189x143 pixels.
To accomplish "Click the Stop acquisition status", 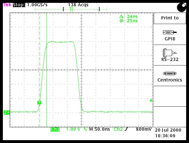I will tap(19, 5).
